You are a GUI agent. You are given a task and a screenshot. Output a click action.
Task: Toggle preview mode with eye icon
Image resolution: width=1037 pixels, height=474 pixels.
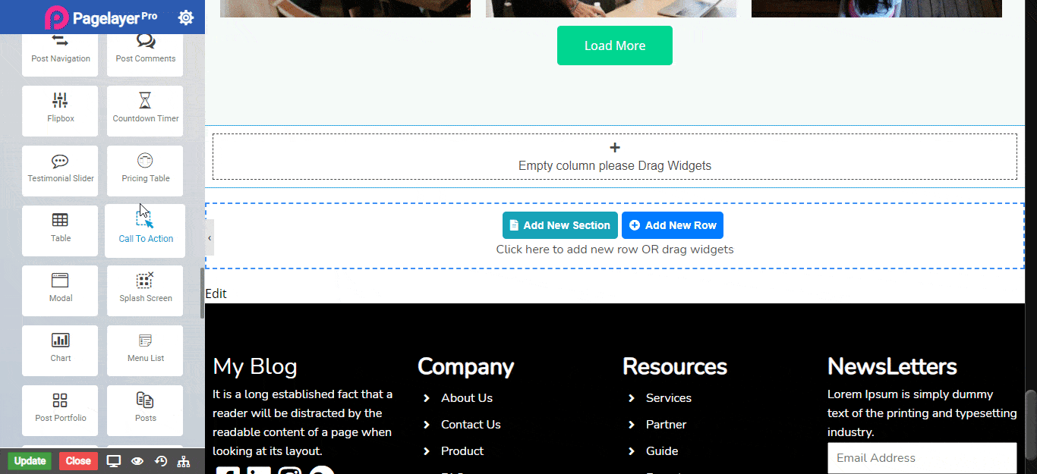coord(137,461)
